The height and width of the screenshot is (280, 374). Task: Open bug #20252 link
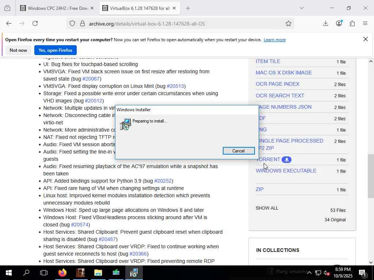163,181
